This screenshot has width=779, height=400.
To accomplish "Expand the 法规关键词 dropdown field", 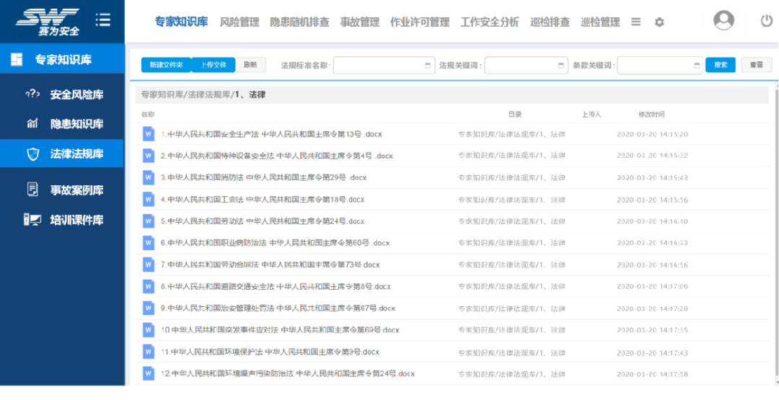I will [526, 66].
